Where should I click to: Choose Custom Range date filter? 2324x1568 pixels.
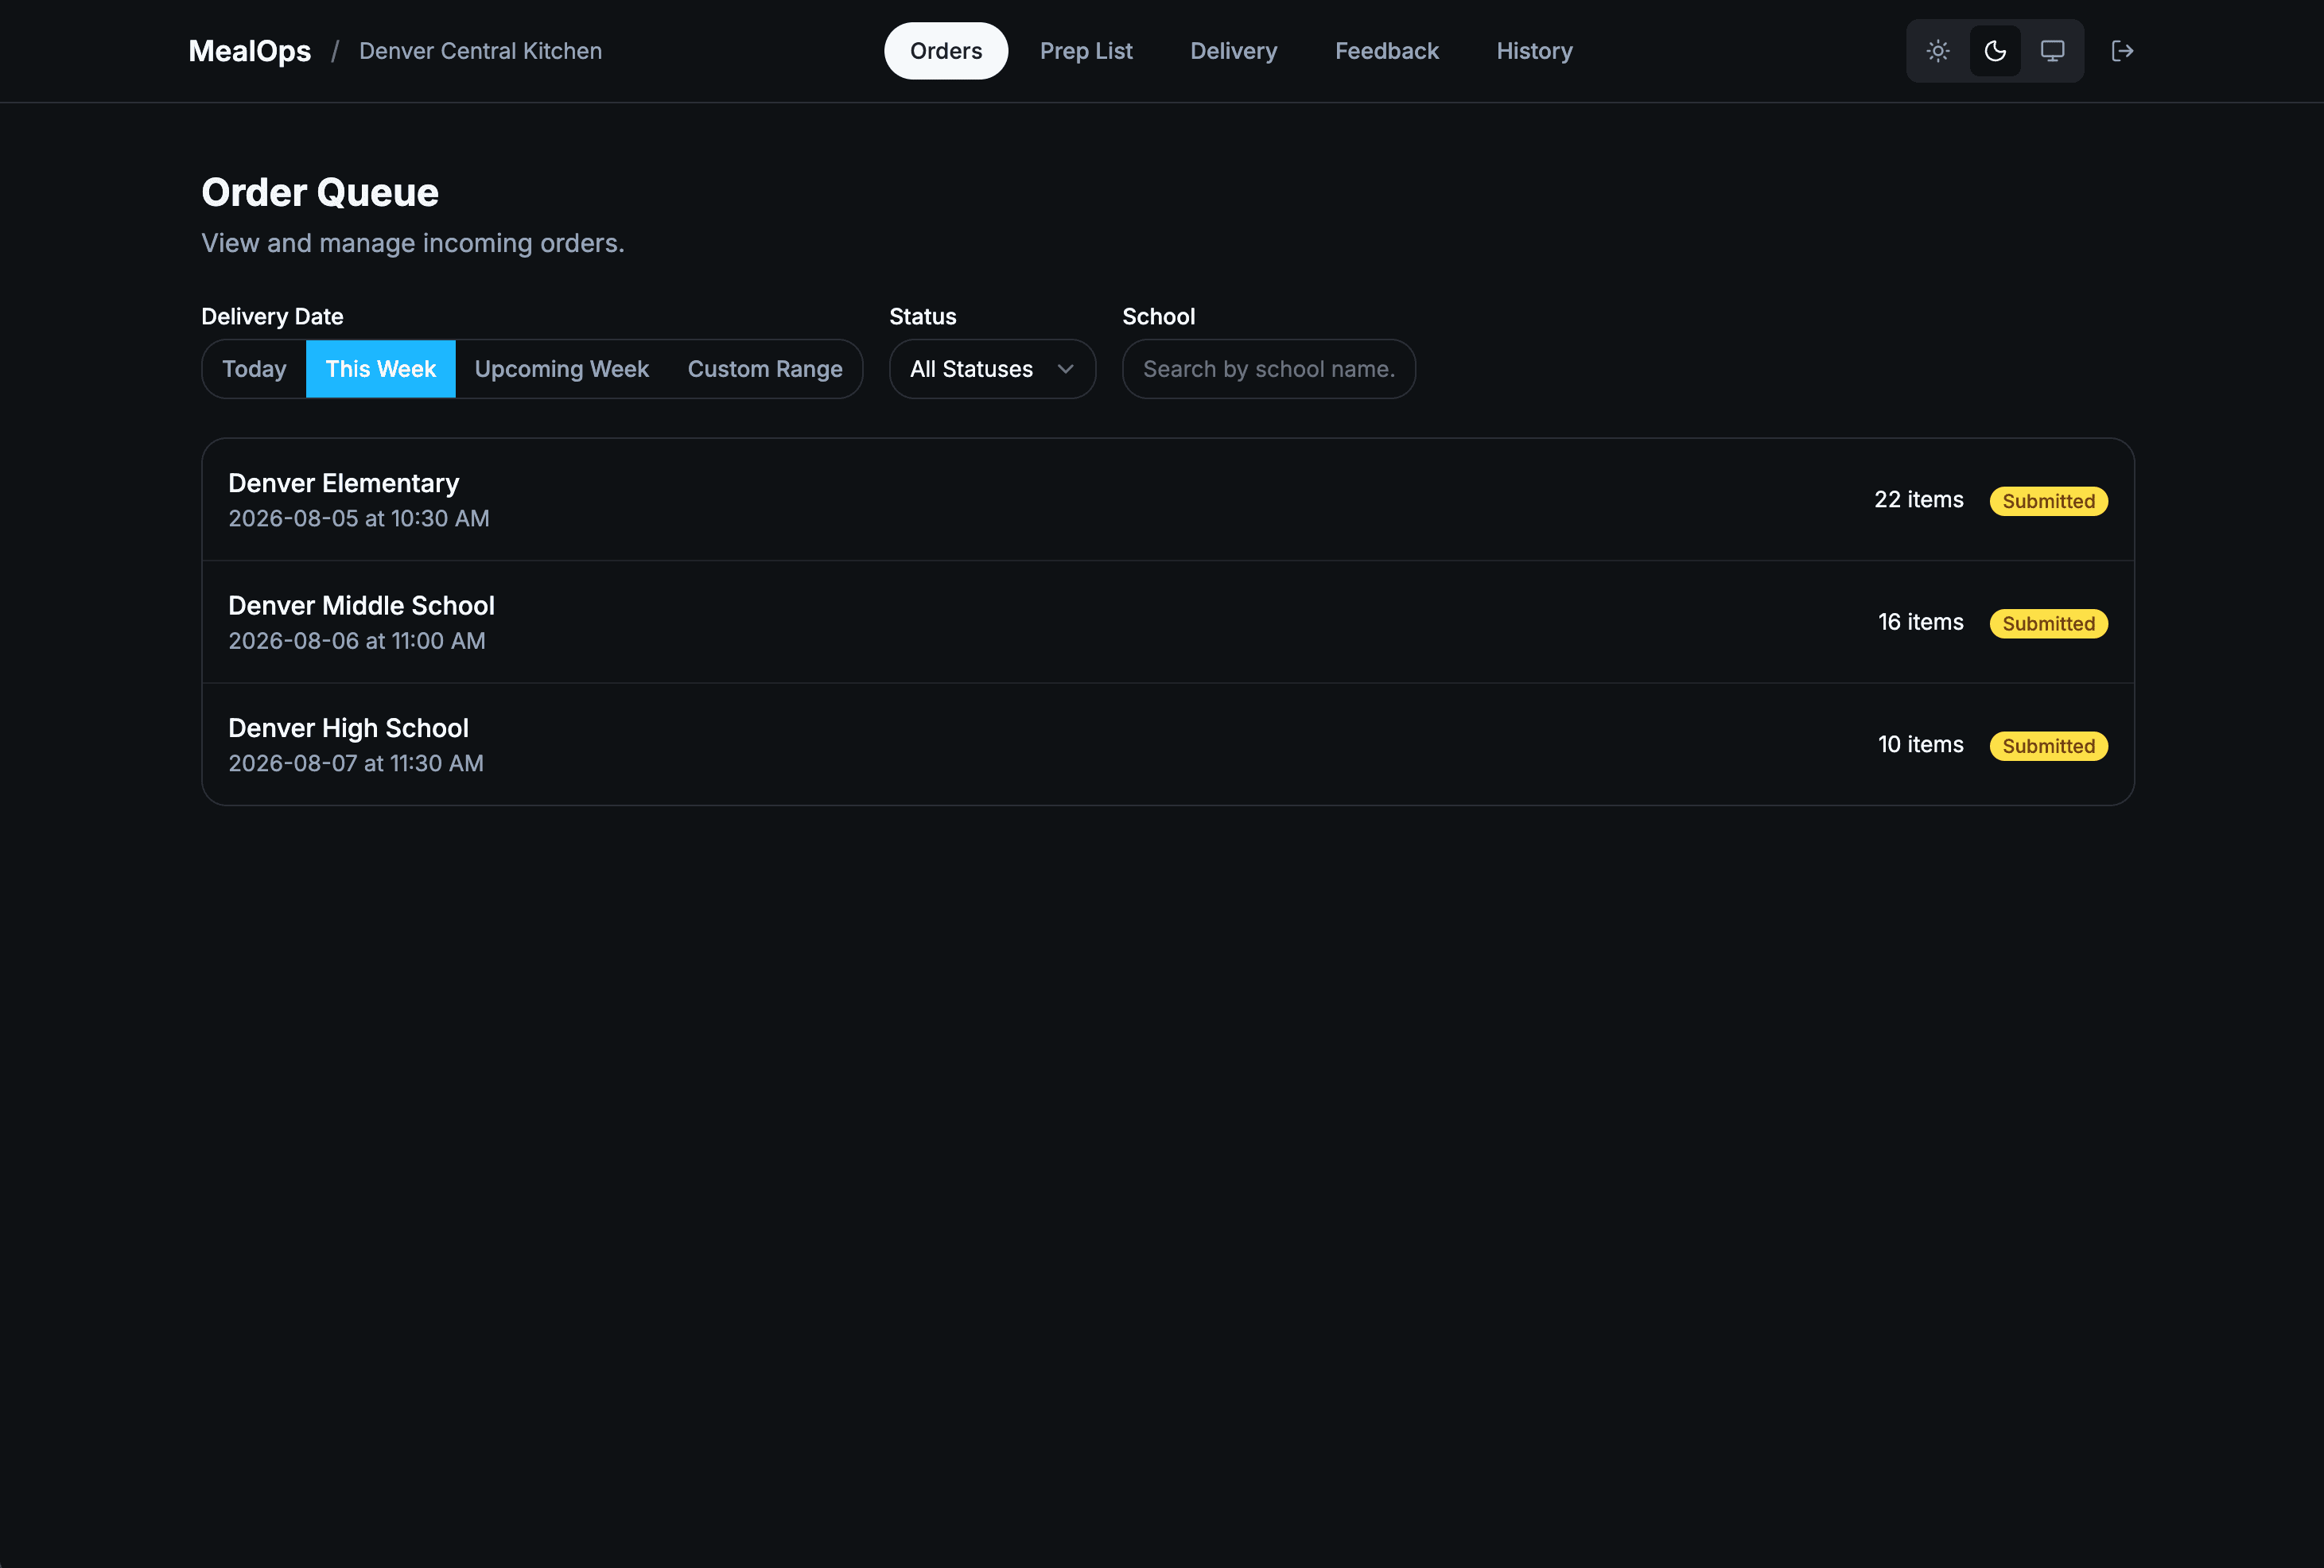tap(765, 369)
